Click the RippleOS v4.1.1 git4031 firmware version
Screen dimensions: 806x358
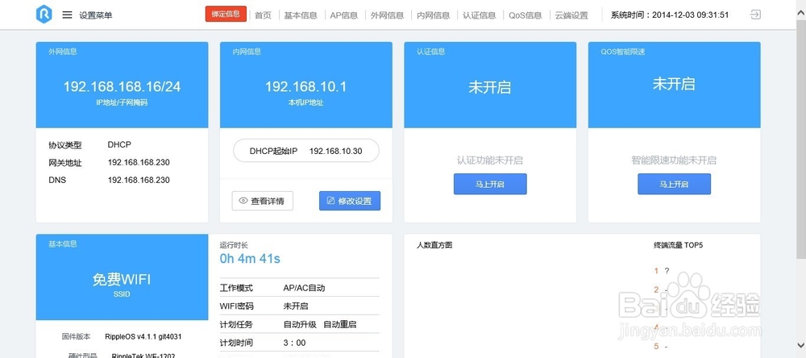coord(143,337)
